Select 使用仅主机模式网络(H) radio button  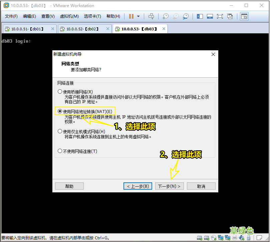[60, 131]
